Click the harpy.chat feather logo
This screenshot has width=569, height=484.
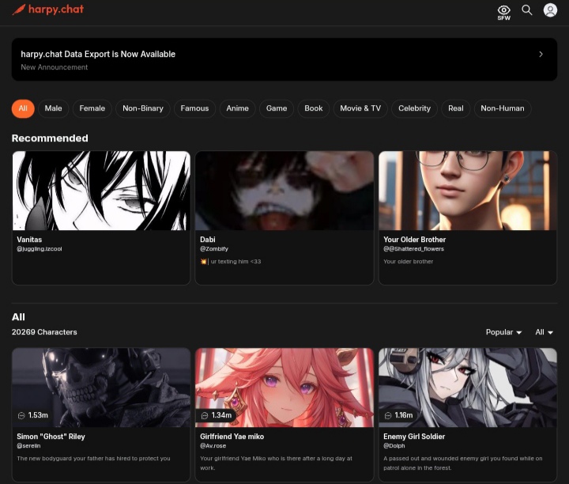click(x=48, y=9)
